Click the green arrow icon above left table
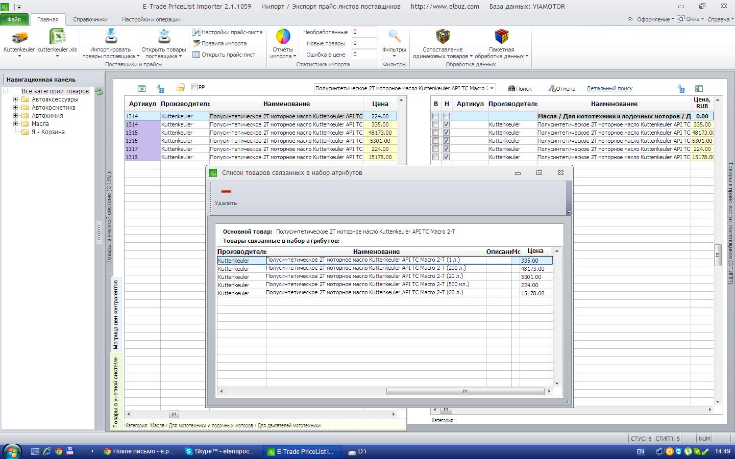 point(142,88)
